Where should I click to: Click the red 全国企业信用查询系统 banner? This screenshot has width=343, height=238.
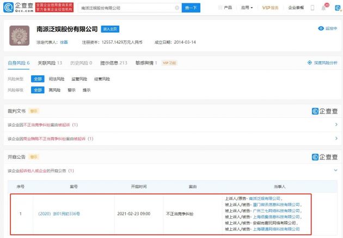click(x=54, y=8)
